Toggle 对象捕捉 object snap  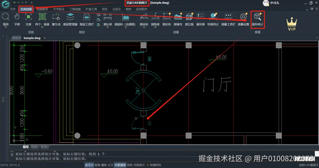[120, 165]
